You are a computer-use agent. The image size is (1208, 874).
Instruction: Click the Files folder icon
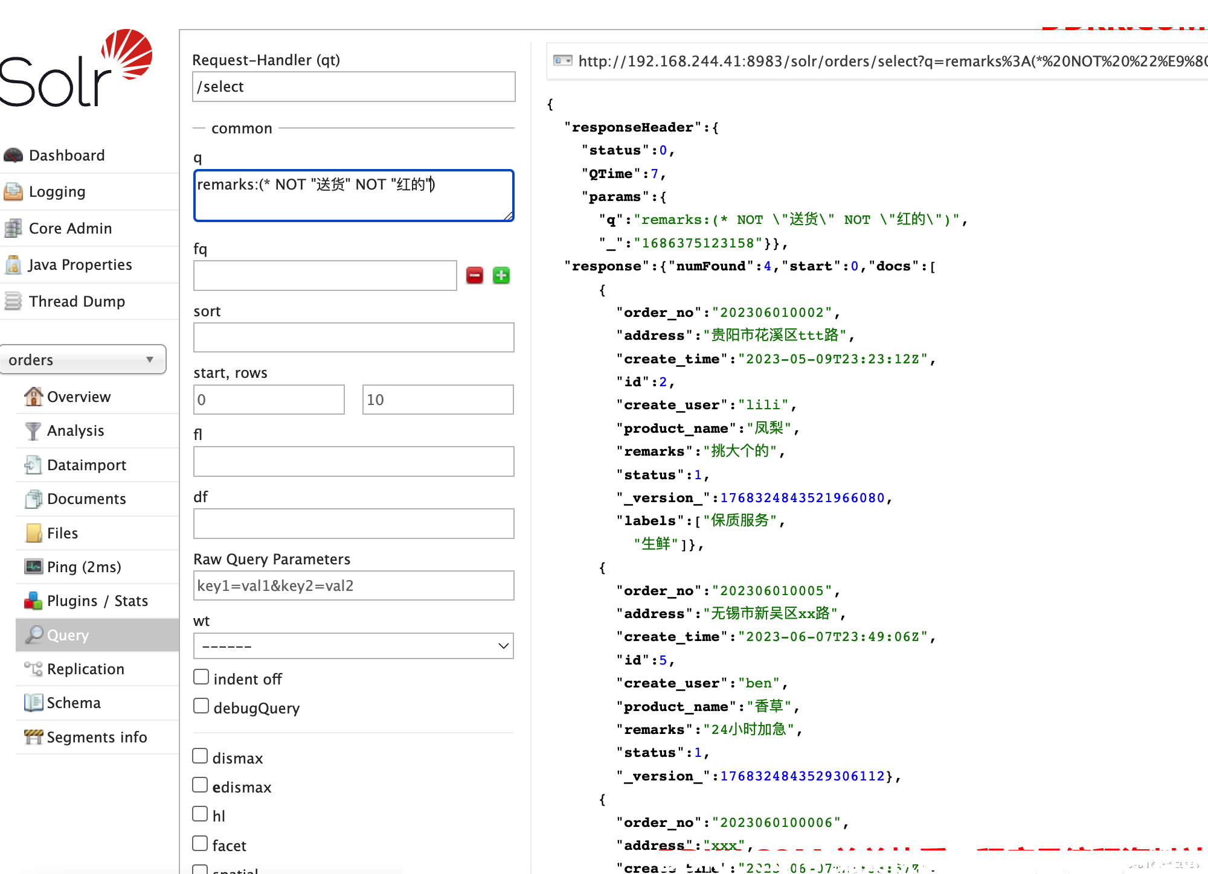33,533
